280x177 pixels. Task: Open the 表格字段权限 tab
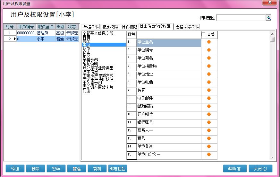coord(187,27)
